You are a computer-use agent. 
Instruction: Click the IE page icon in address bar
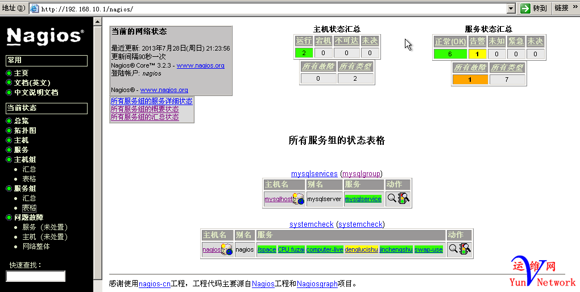click(x=34, y=9)
